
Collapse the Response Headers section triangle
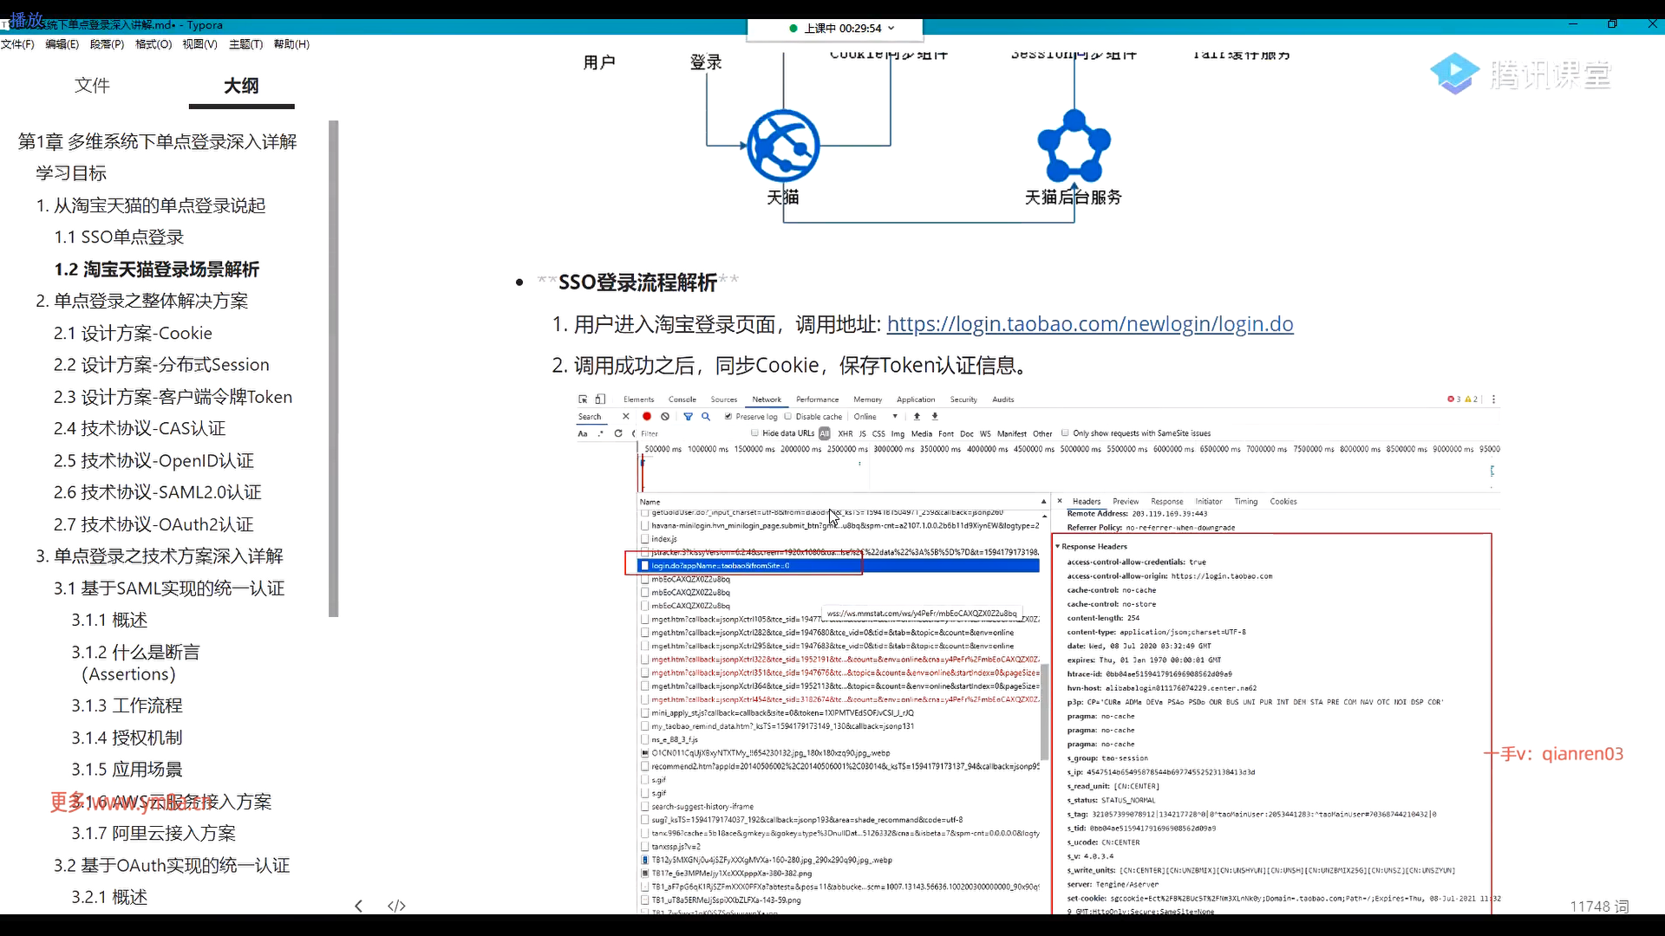(1057, 546)
